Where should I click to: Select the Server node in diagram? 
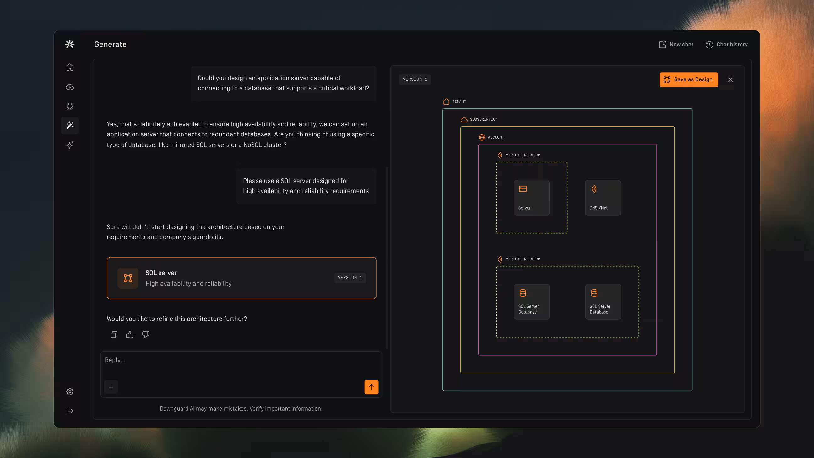[x=531, y=198]
